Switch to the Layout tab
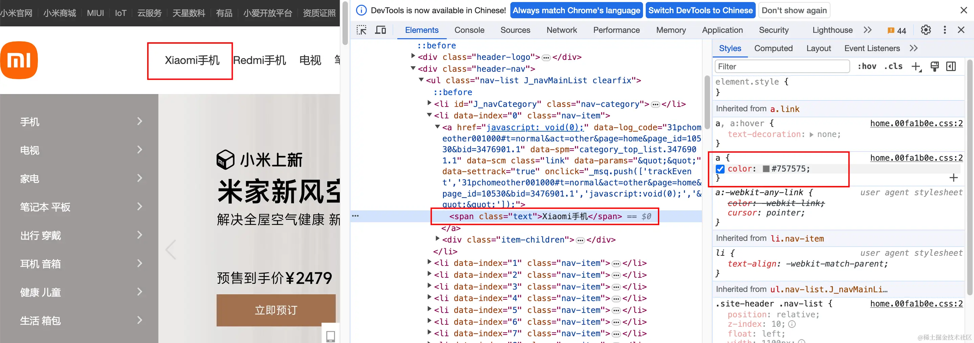 819,48
